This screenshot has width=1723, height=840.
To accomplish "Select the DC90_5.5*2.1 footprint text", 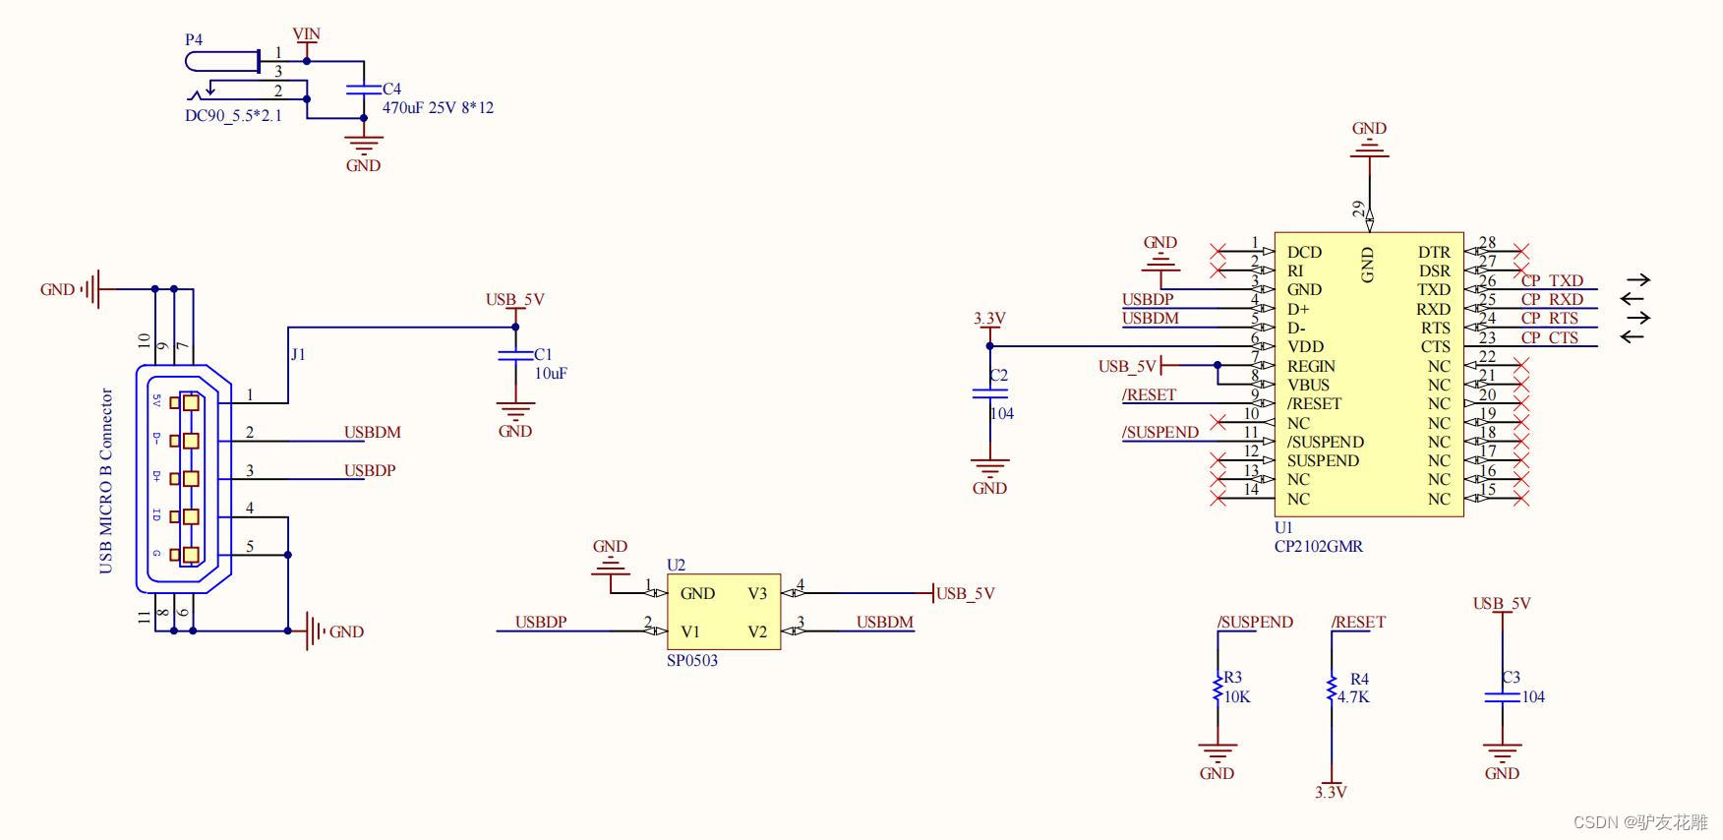I will click(233, 115).
